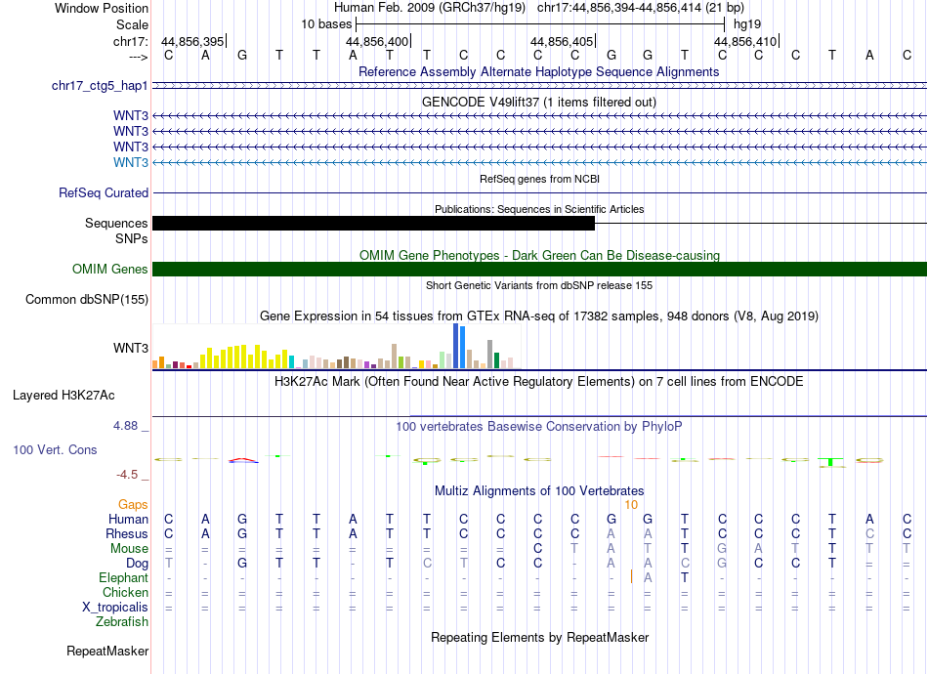This screenshot has width=928, height=674.
Task: Click the SNPs publications track label
Action: (x=132, y=238)
